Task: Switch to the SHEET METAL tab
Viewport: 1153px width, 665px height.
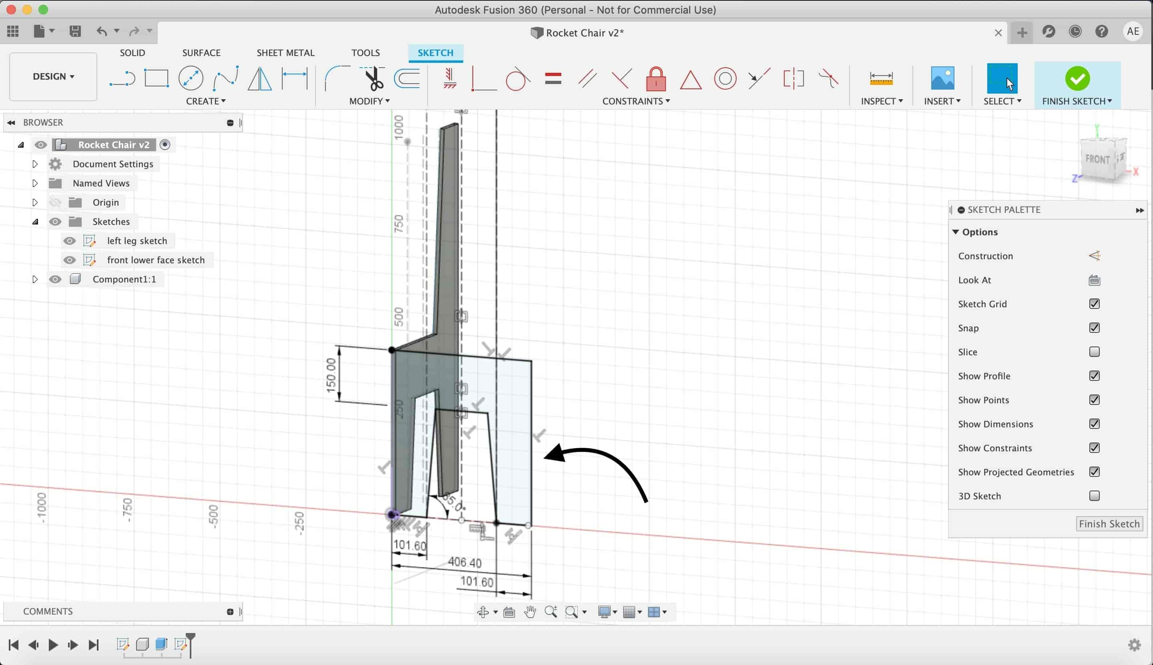Action: pyautogui.click(x=285, y=52)
